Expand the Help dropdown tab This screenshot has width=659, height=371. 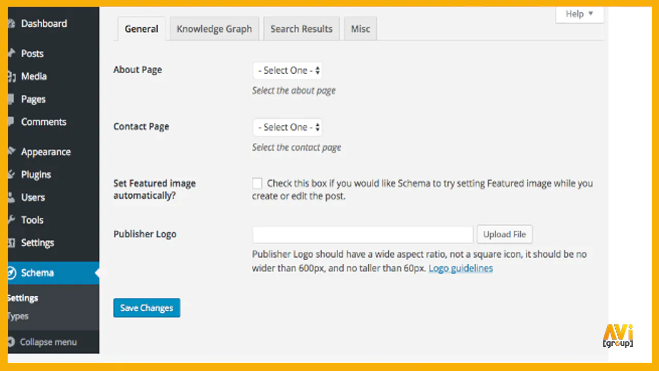point(579,14)
